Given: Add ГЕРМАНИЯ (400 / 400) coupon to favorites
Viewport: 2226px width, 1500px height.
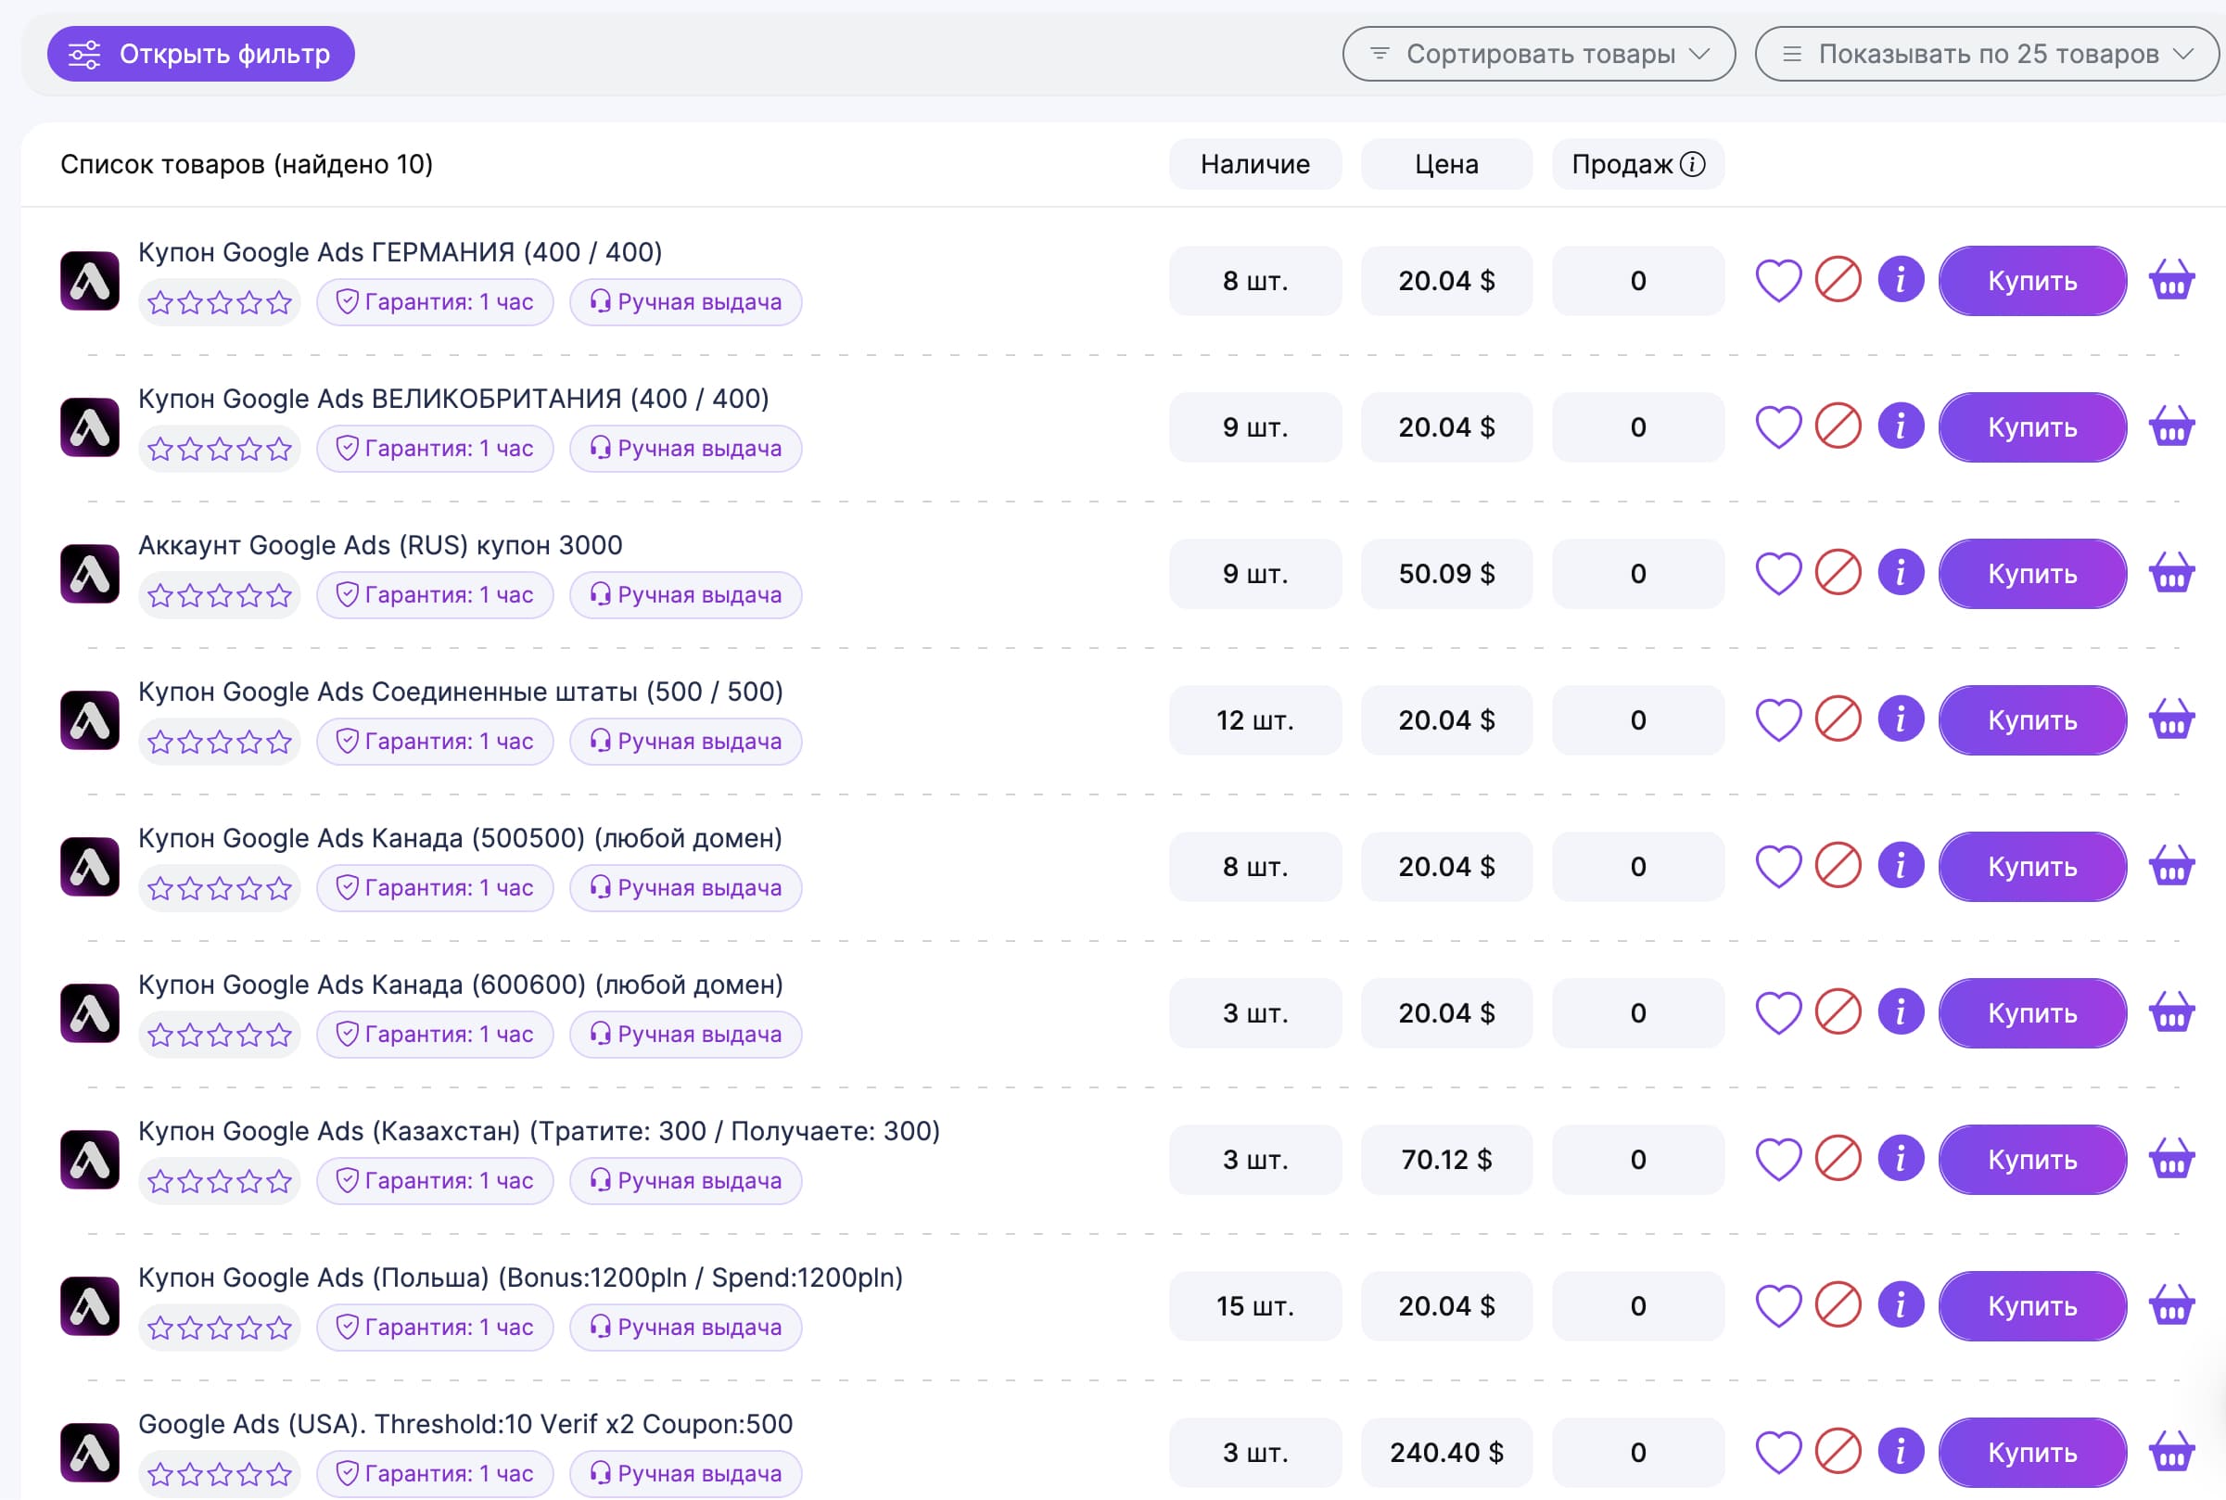Looking at the screenshot, I should coord(1778,281).
